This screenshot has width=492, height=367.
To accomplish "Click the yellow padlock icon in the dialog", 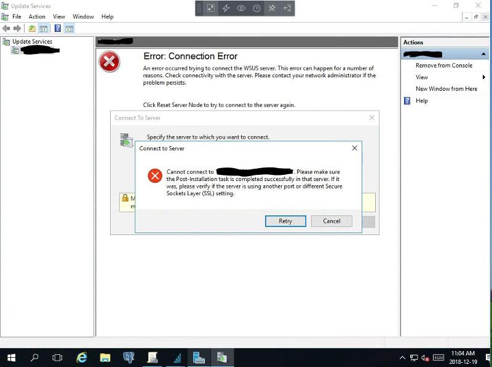I will [x=125, y=198].
